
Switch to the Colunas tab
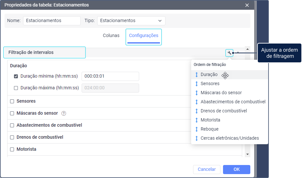[x=111, y=36]
